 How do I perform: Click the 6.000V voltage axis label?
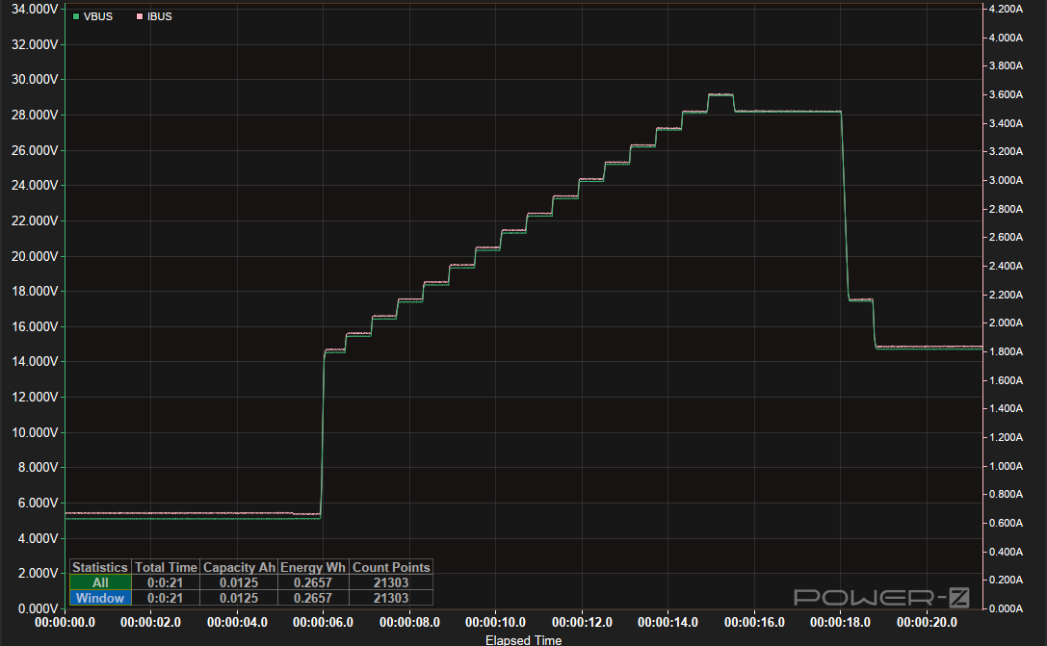click(x=39, y=504)
